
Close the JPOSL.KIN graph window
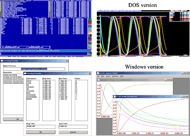coord(170,80)
